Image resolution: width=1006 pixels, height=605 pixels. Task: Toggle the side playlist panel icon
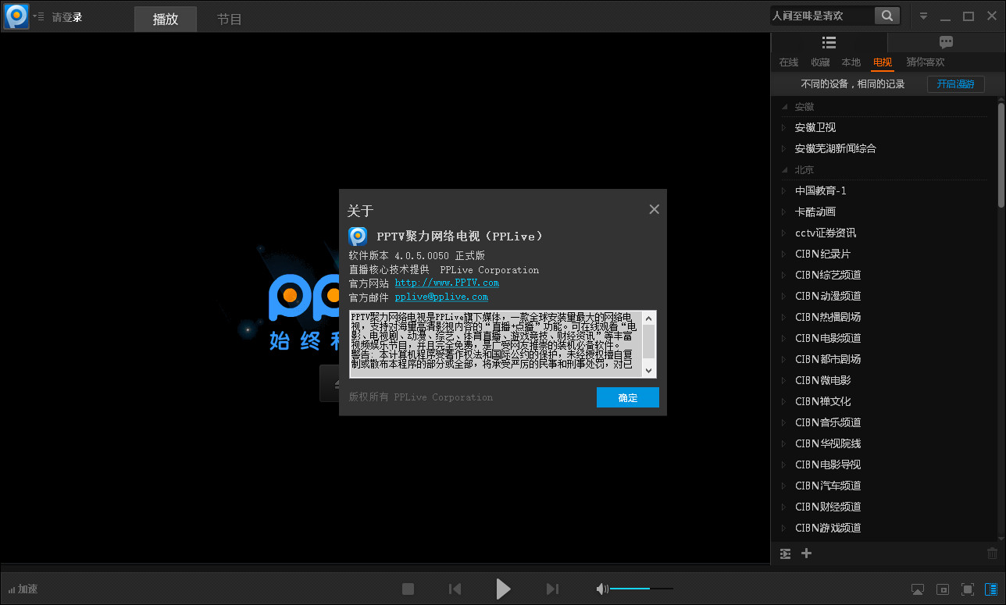pyautogui.click(x=991, y=589)
